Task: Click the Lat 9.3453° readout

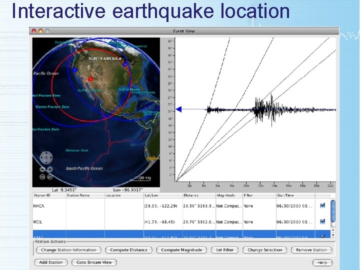Action: click(x=64, y=190)
